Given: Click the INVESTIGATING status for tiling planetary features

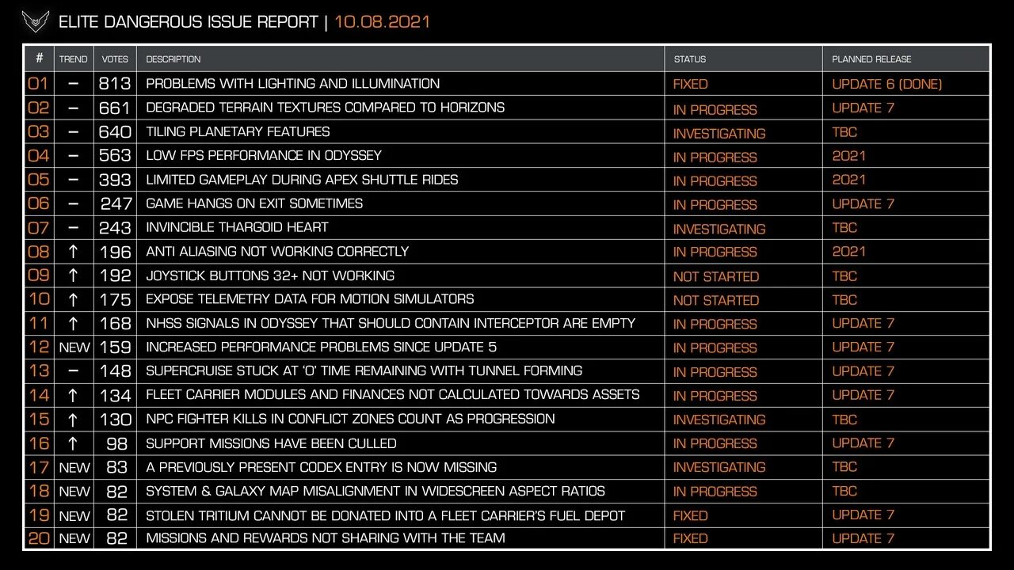Looking at the screenshot, I should pyautogui.click(x=719, y=133).
